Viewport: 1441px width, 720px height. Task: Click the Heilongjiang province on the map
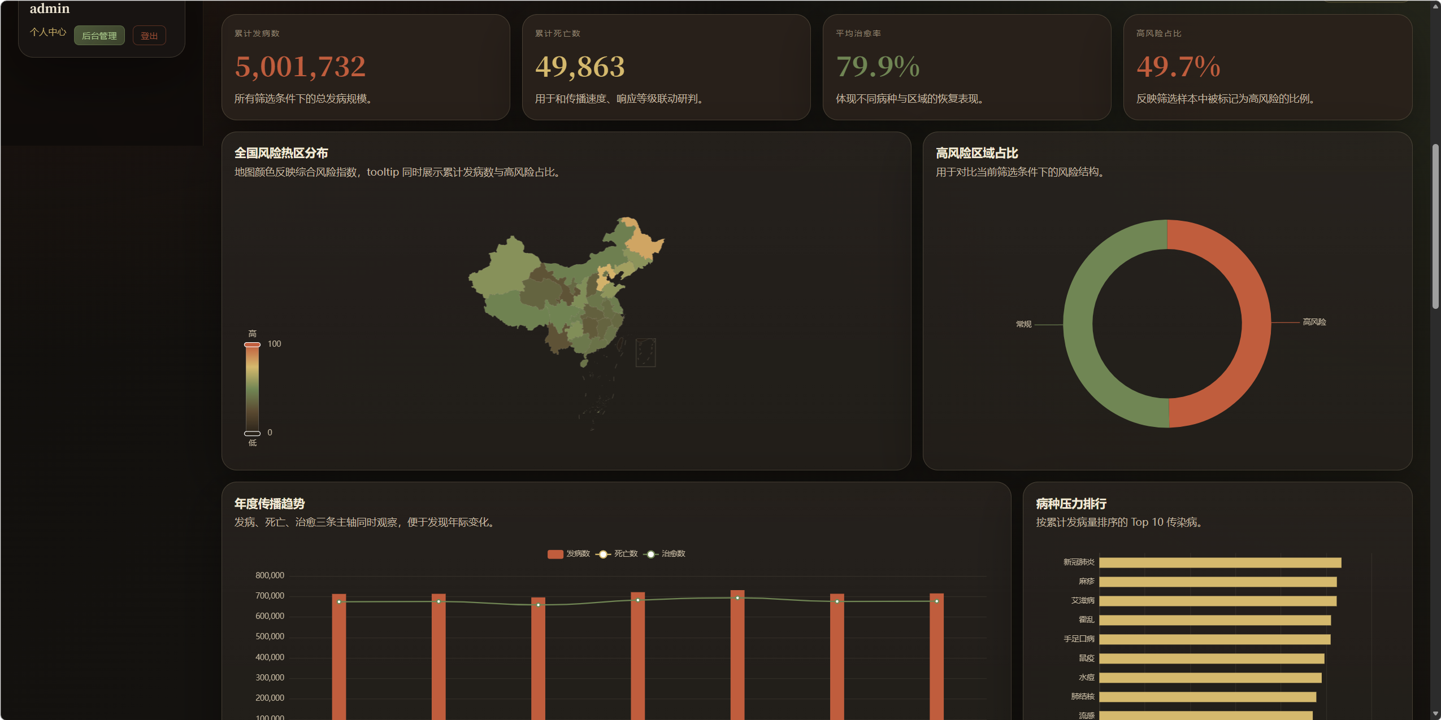pyautogui.click(x=644, y=243)
